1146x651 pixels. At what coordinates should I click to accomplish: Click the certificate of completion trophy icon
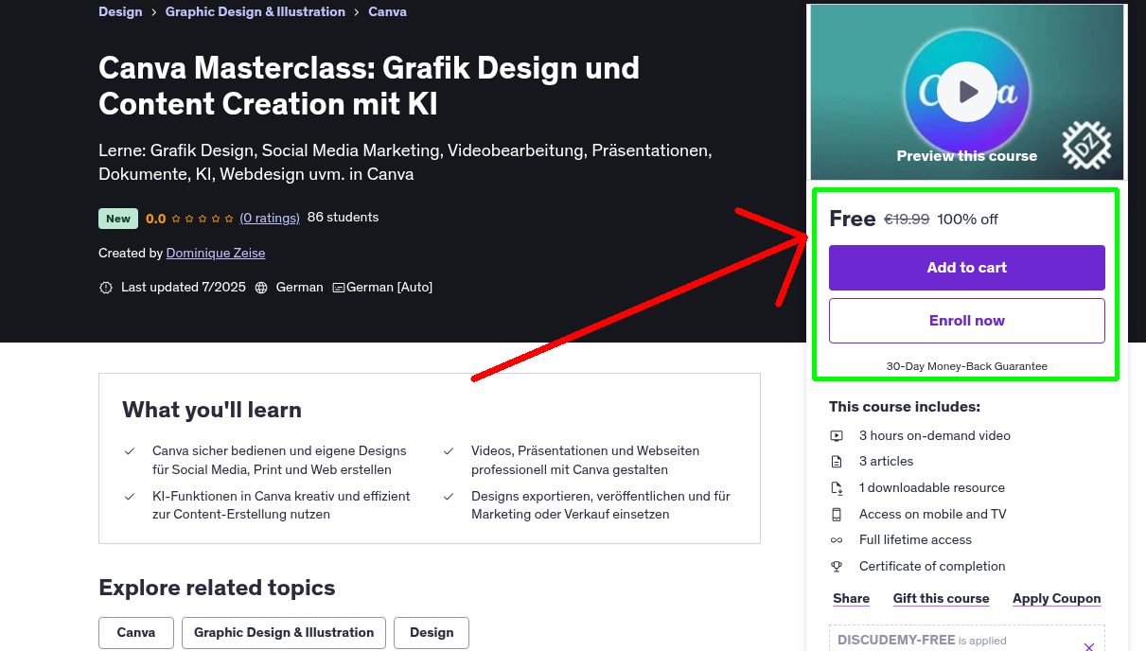(837, 566)
